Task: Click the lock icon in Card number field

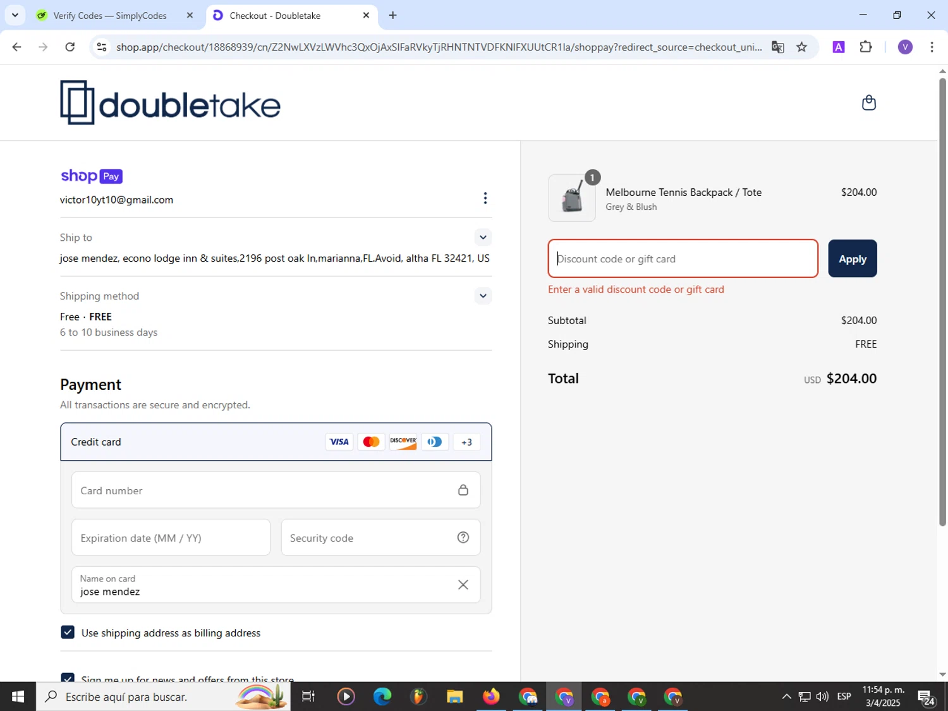Action: (x=463, y=490)
